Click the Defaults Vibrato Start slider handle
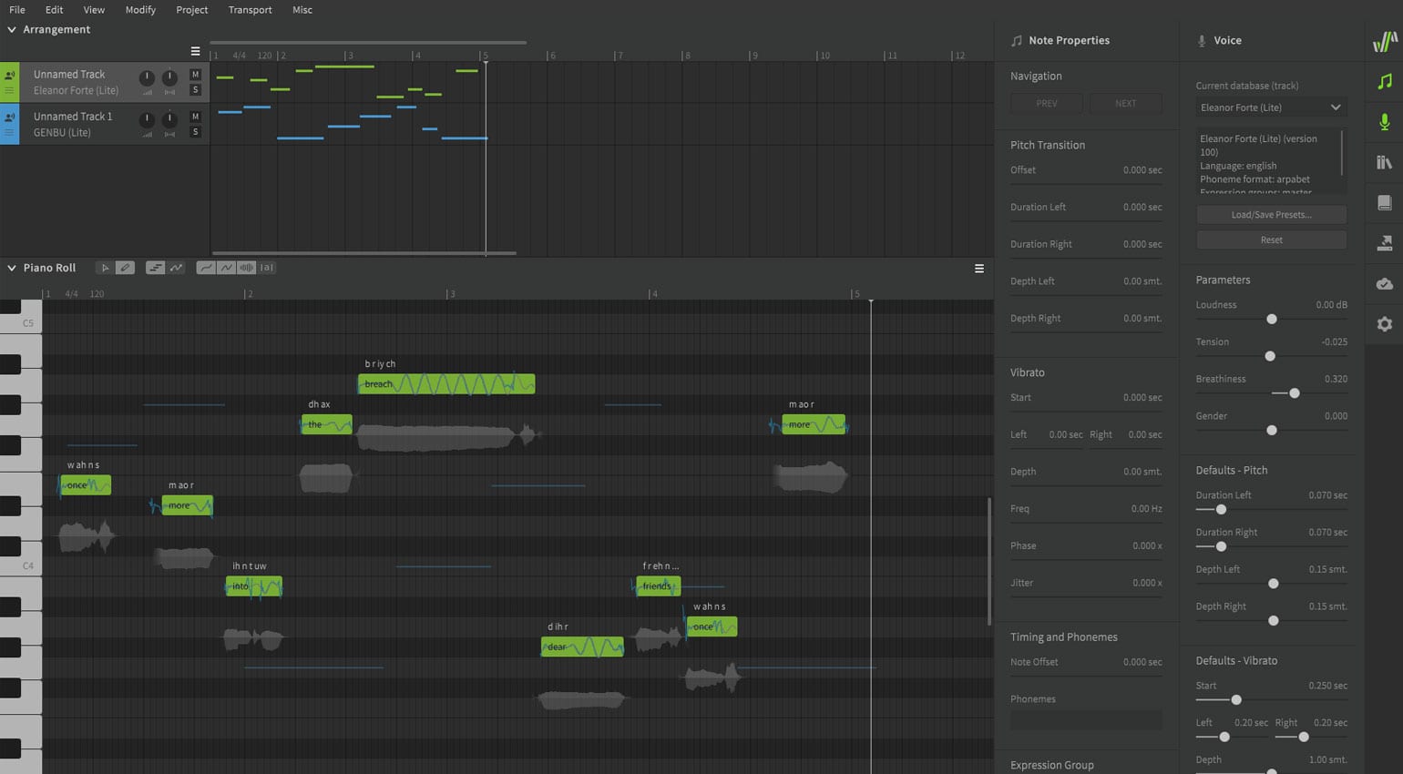 pos(1236,700)
